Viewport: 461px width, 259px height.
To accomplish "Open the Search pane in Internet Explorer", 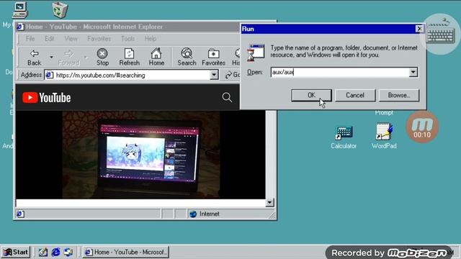I will click(x=187, y=58).
